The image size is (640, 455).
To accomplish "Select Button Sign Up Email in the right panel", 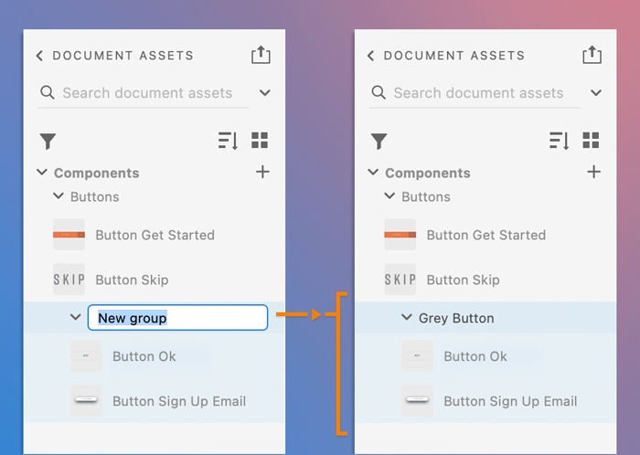I will (510, 401).
